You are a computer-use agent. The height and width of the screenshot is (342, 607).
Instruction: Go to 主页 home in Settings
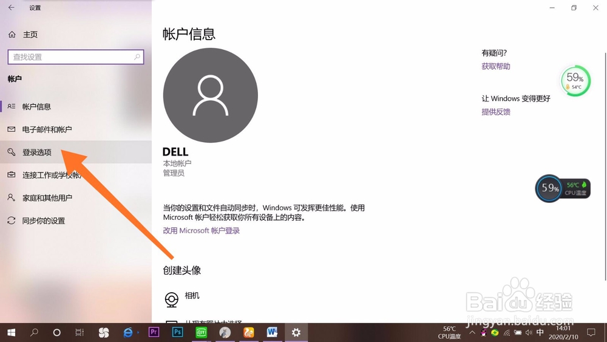tap(23, 35)
